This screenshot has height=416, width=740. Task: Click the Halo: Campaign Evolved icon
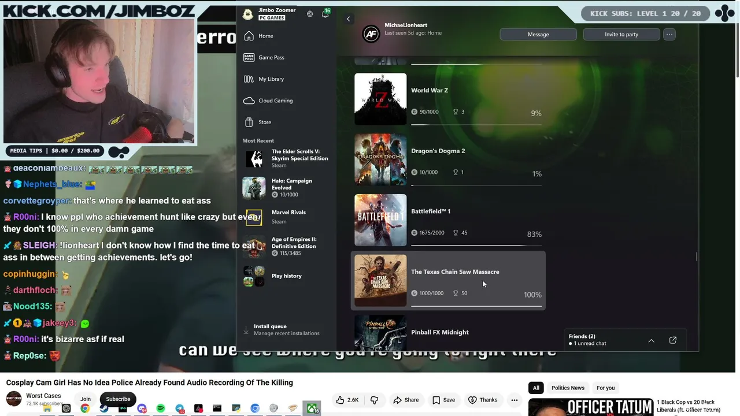click(254, 187)
